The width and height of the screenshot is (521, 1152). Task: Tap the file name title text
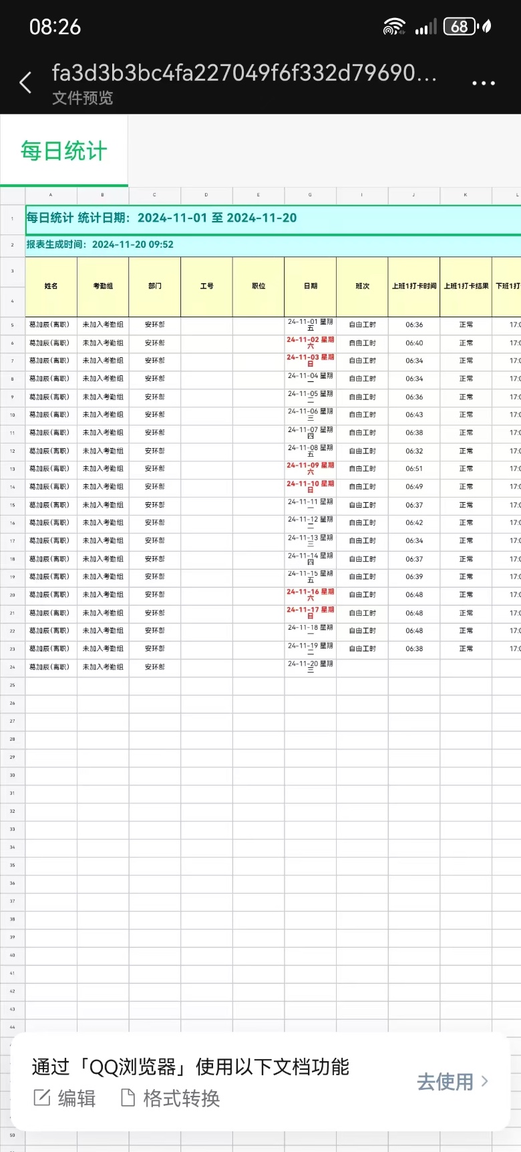pyautogui.click(x=244, y=73)
